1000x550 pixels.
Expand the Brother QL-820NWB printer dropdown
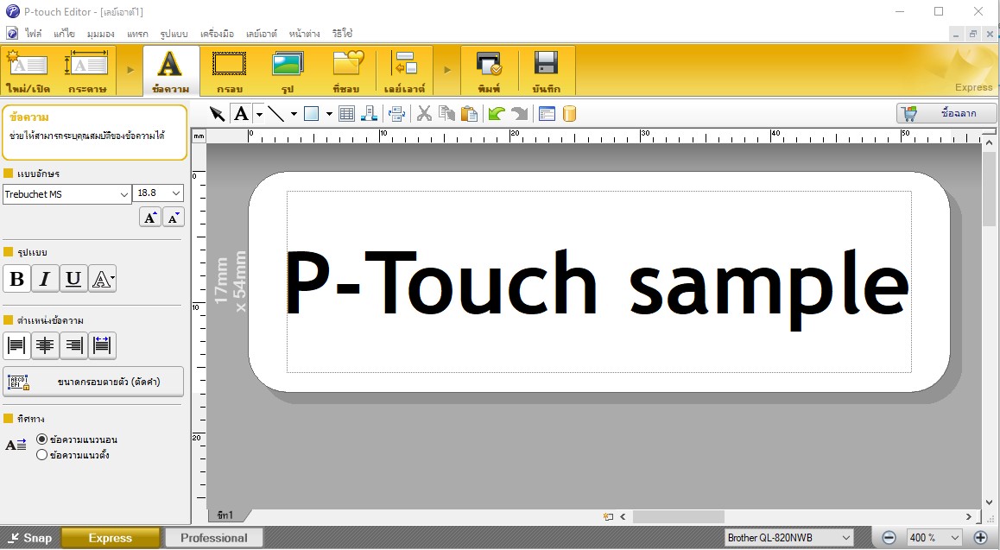click(845, 538)
